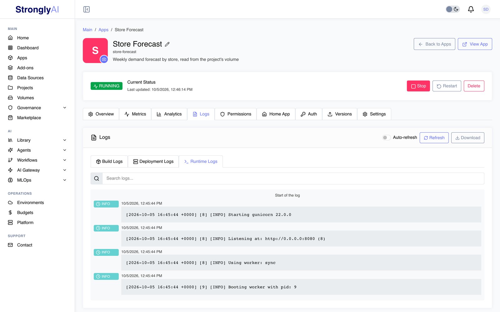Expand the Agents menu chevron
500x312 pixels.
click(x=65, y=150)
